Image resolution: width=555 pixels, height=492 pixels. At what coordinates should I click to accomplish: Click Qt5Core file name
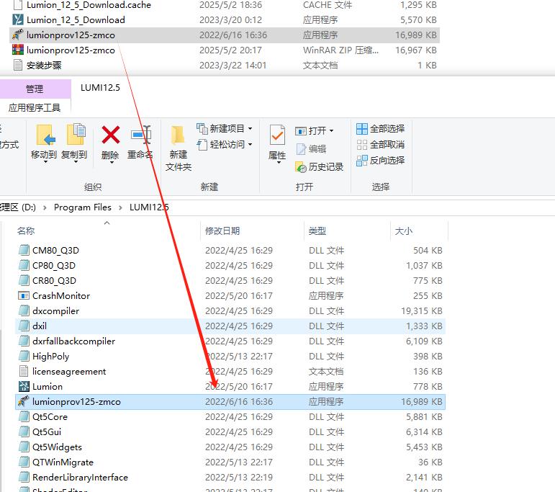click(50, 416)
